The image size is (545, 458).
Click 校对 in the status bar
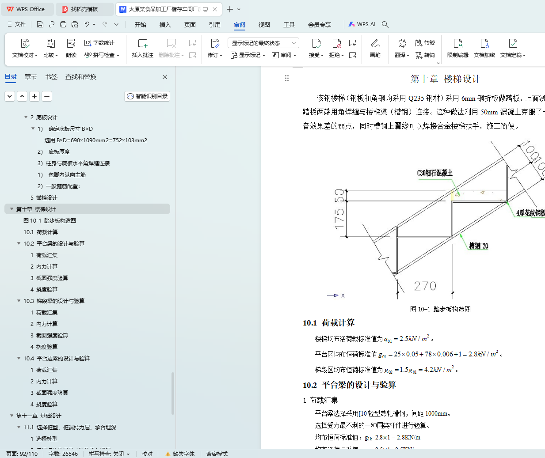pyautogui.click(x=147, y=454)
